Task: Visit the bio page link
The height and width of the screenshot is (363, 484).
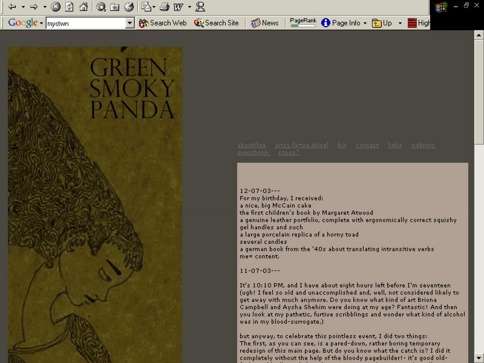Action: (x=342, y=145)
